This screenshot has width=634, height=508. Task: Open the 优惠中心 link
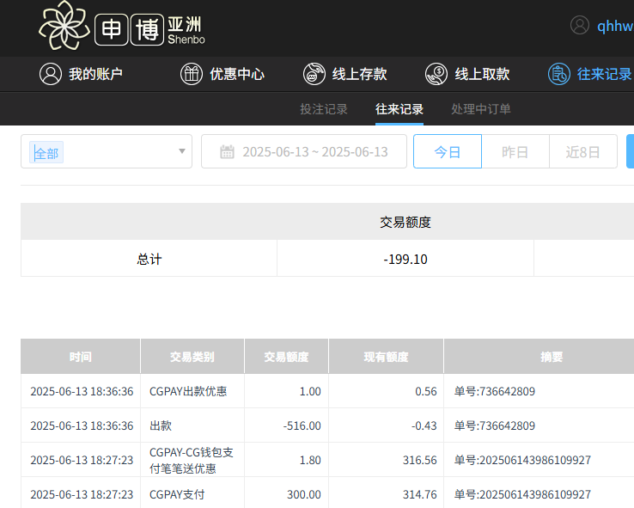pos(237,74)
